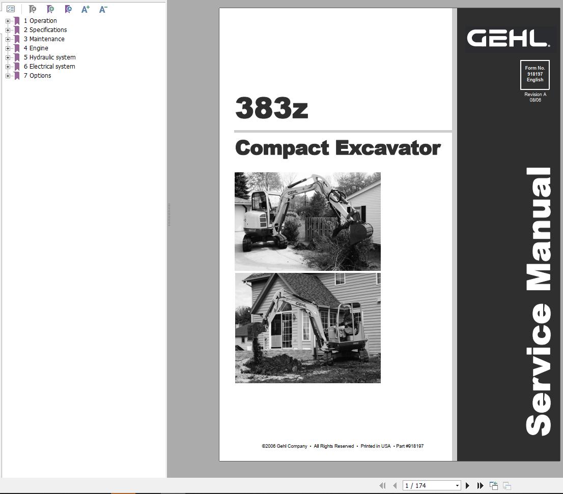563x494 pixels.
Task: Click the '©2006 Gehl Company' copyright text
Action: click(x=285, y=446)
